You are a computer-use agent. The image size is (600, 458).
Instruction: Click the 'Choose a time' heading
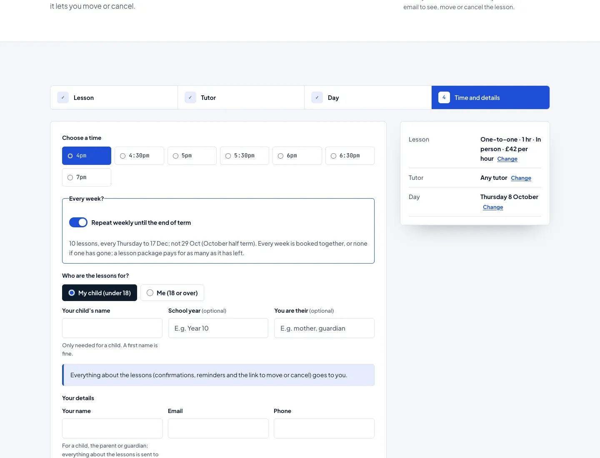click(x=82, y=138)
